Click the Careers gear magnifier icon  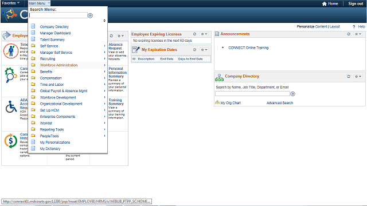[10, 75]
